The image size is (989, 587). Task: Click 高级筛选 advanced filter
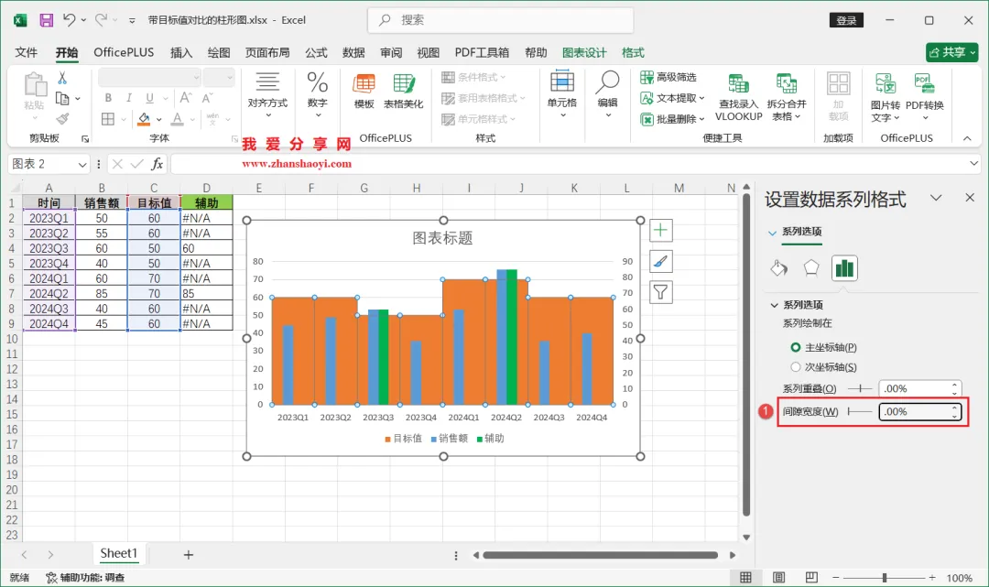pyautogui.click(x=668, y=77)
